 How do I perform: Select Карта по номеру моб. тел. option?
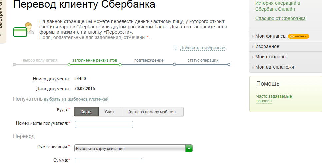click(x=152, y=112)
